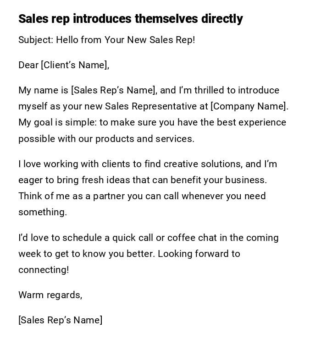This screenshot has width=321, height=349.
Task: Click the heading "Sales rep introduces themselves directly"
Action: (x=130, y=19)
